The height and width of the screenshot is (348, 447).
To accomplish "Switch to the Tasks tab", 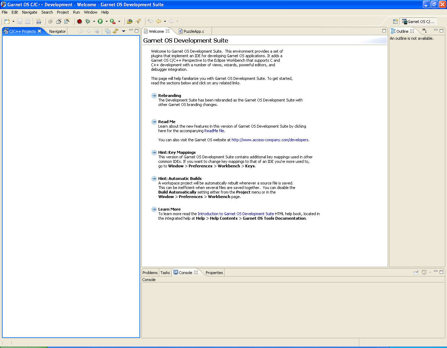I will [165, 273].
